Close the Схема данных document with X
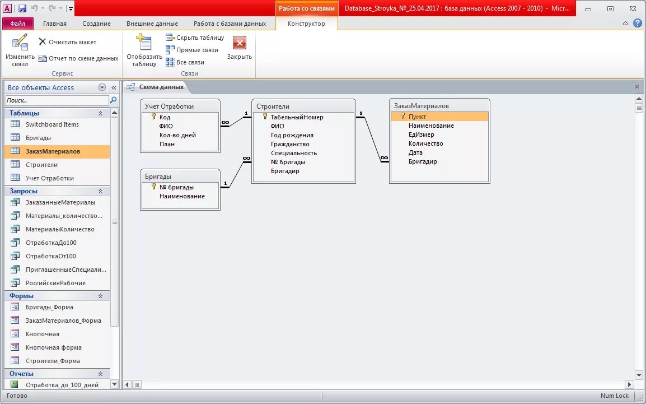 (636, 86)
